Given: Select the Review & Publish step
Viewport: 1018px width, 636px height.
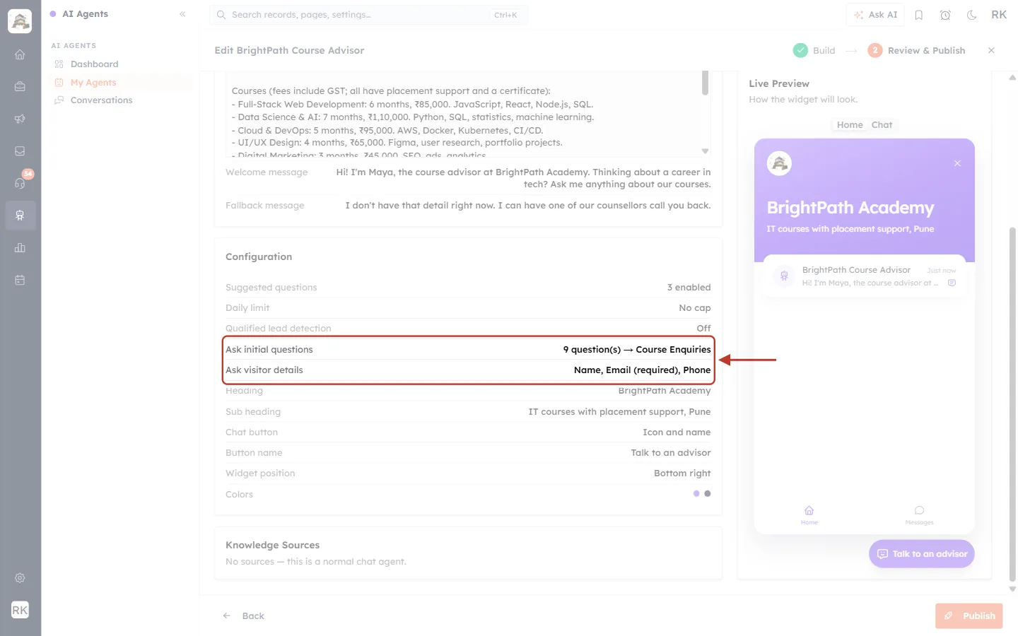Looking at the screenshot, I should 916,50.
